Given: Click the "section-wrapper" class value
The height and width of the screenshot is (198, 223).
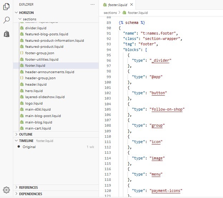Looking at the screenshot, I should (162, 39).
